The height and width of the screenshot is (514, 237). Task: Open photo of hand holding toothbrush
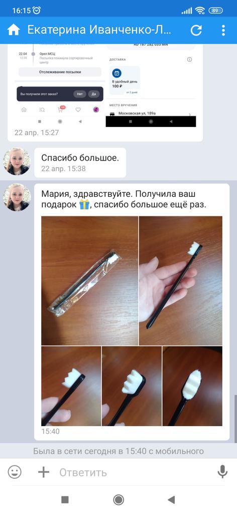181,281
